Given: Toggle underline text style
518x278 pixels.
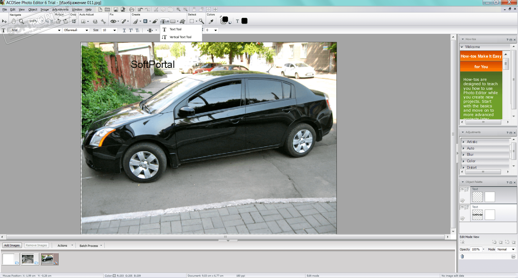Looking at the screenshot, I should pos(124,30).
